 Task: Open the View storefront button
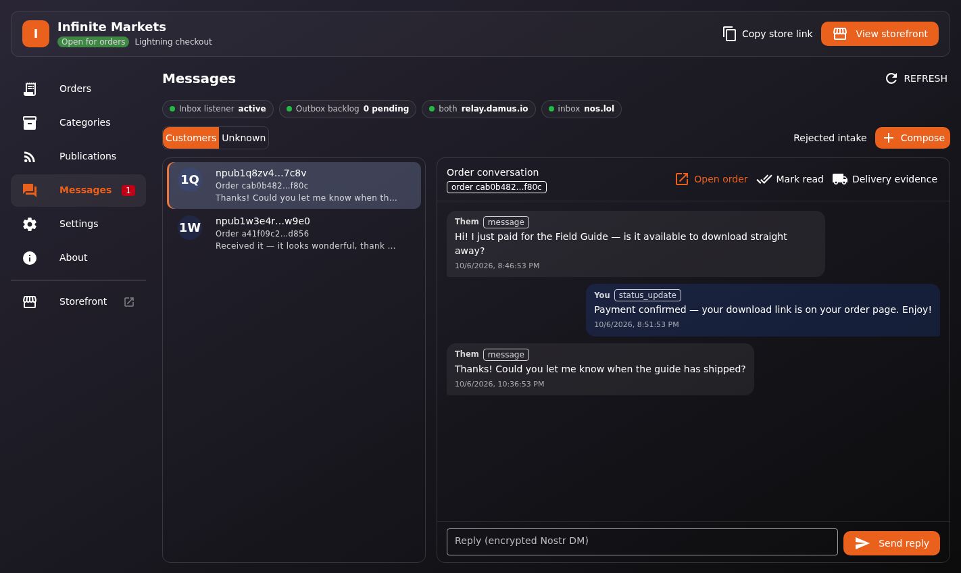pos(879,34)
